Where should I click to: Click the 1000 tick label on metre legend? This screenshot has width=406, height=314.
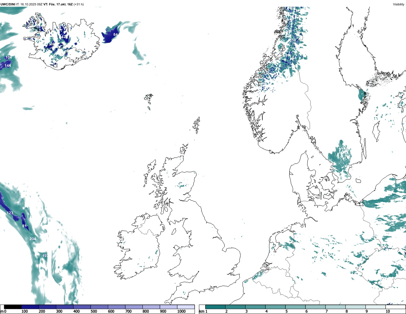[x=181, y=311]
